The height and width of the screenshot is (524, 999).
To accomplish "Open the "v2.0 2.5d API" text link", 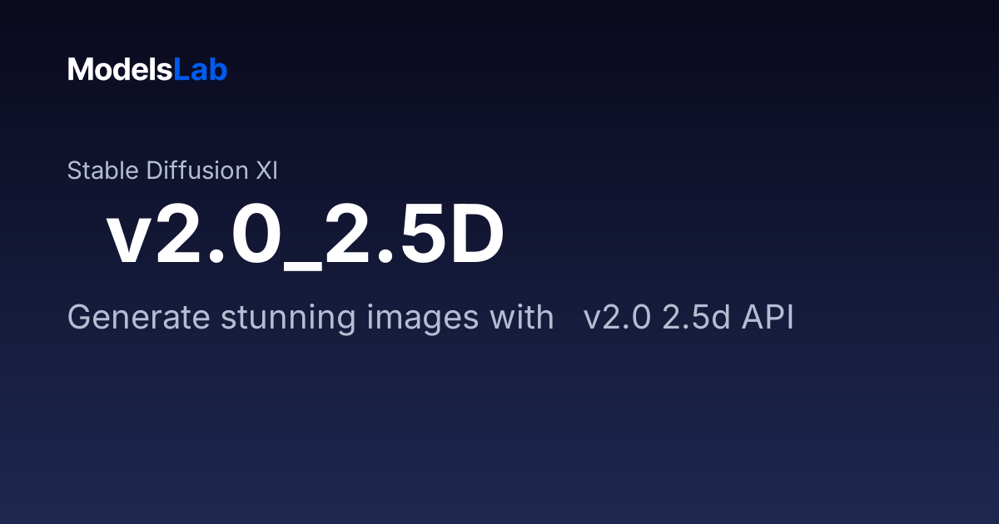I will point(688,318).
